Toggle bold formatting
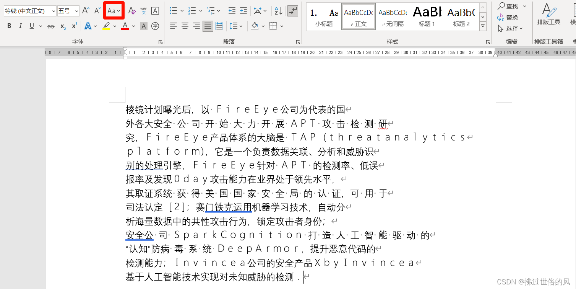 (x=9, y=26)
